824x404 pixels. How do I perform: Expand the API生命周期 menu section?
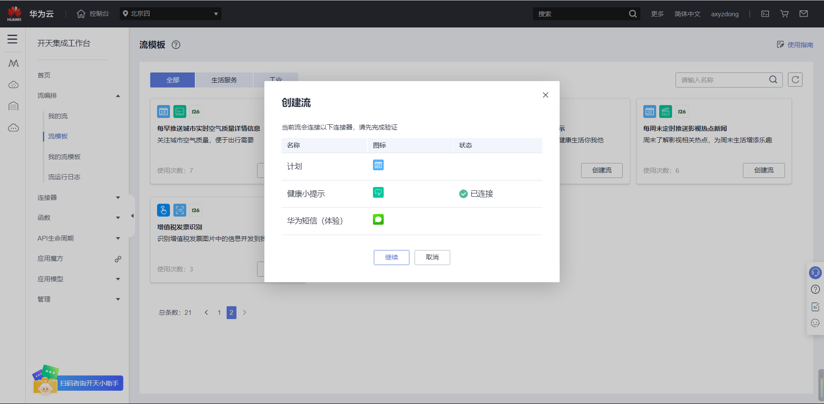tap(118, 238)
